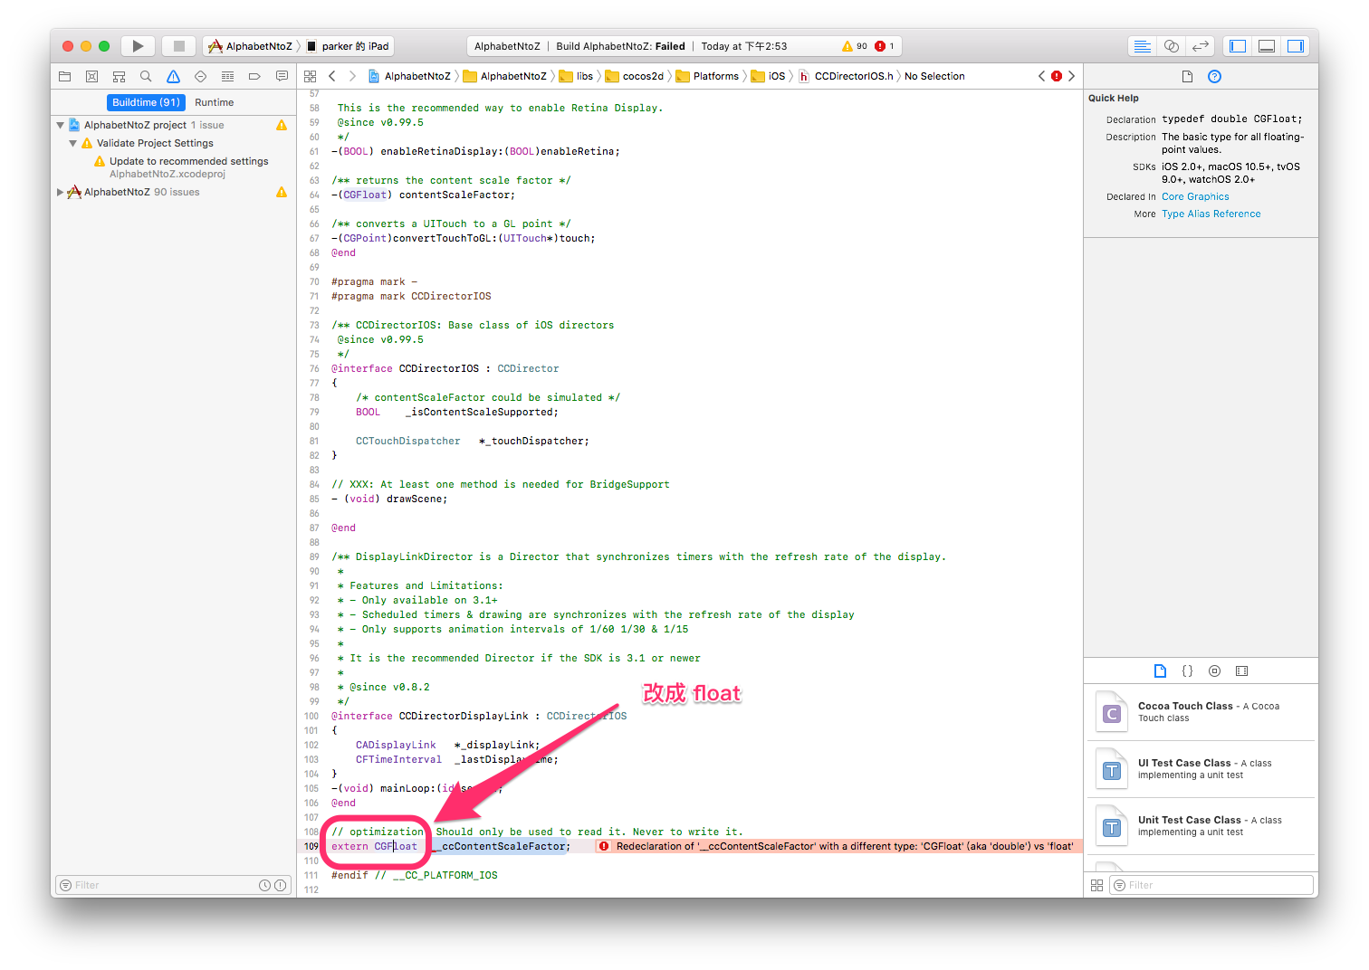
Task: Open the Type Alias Reference link
Action: pos(1211,214)
